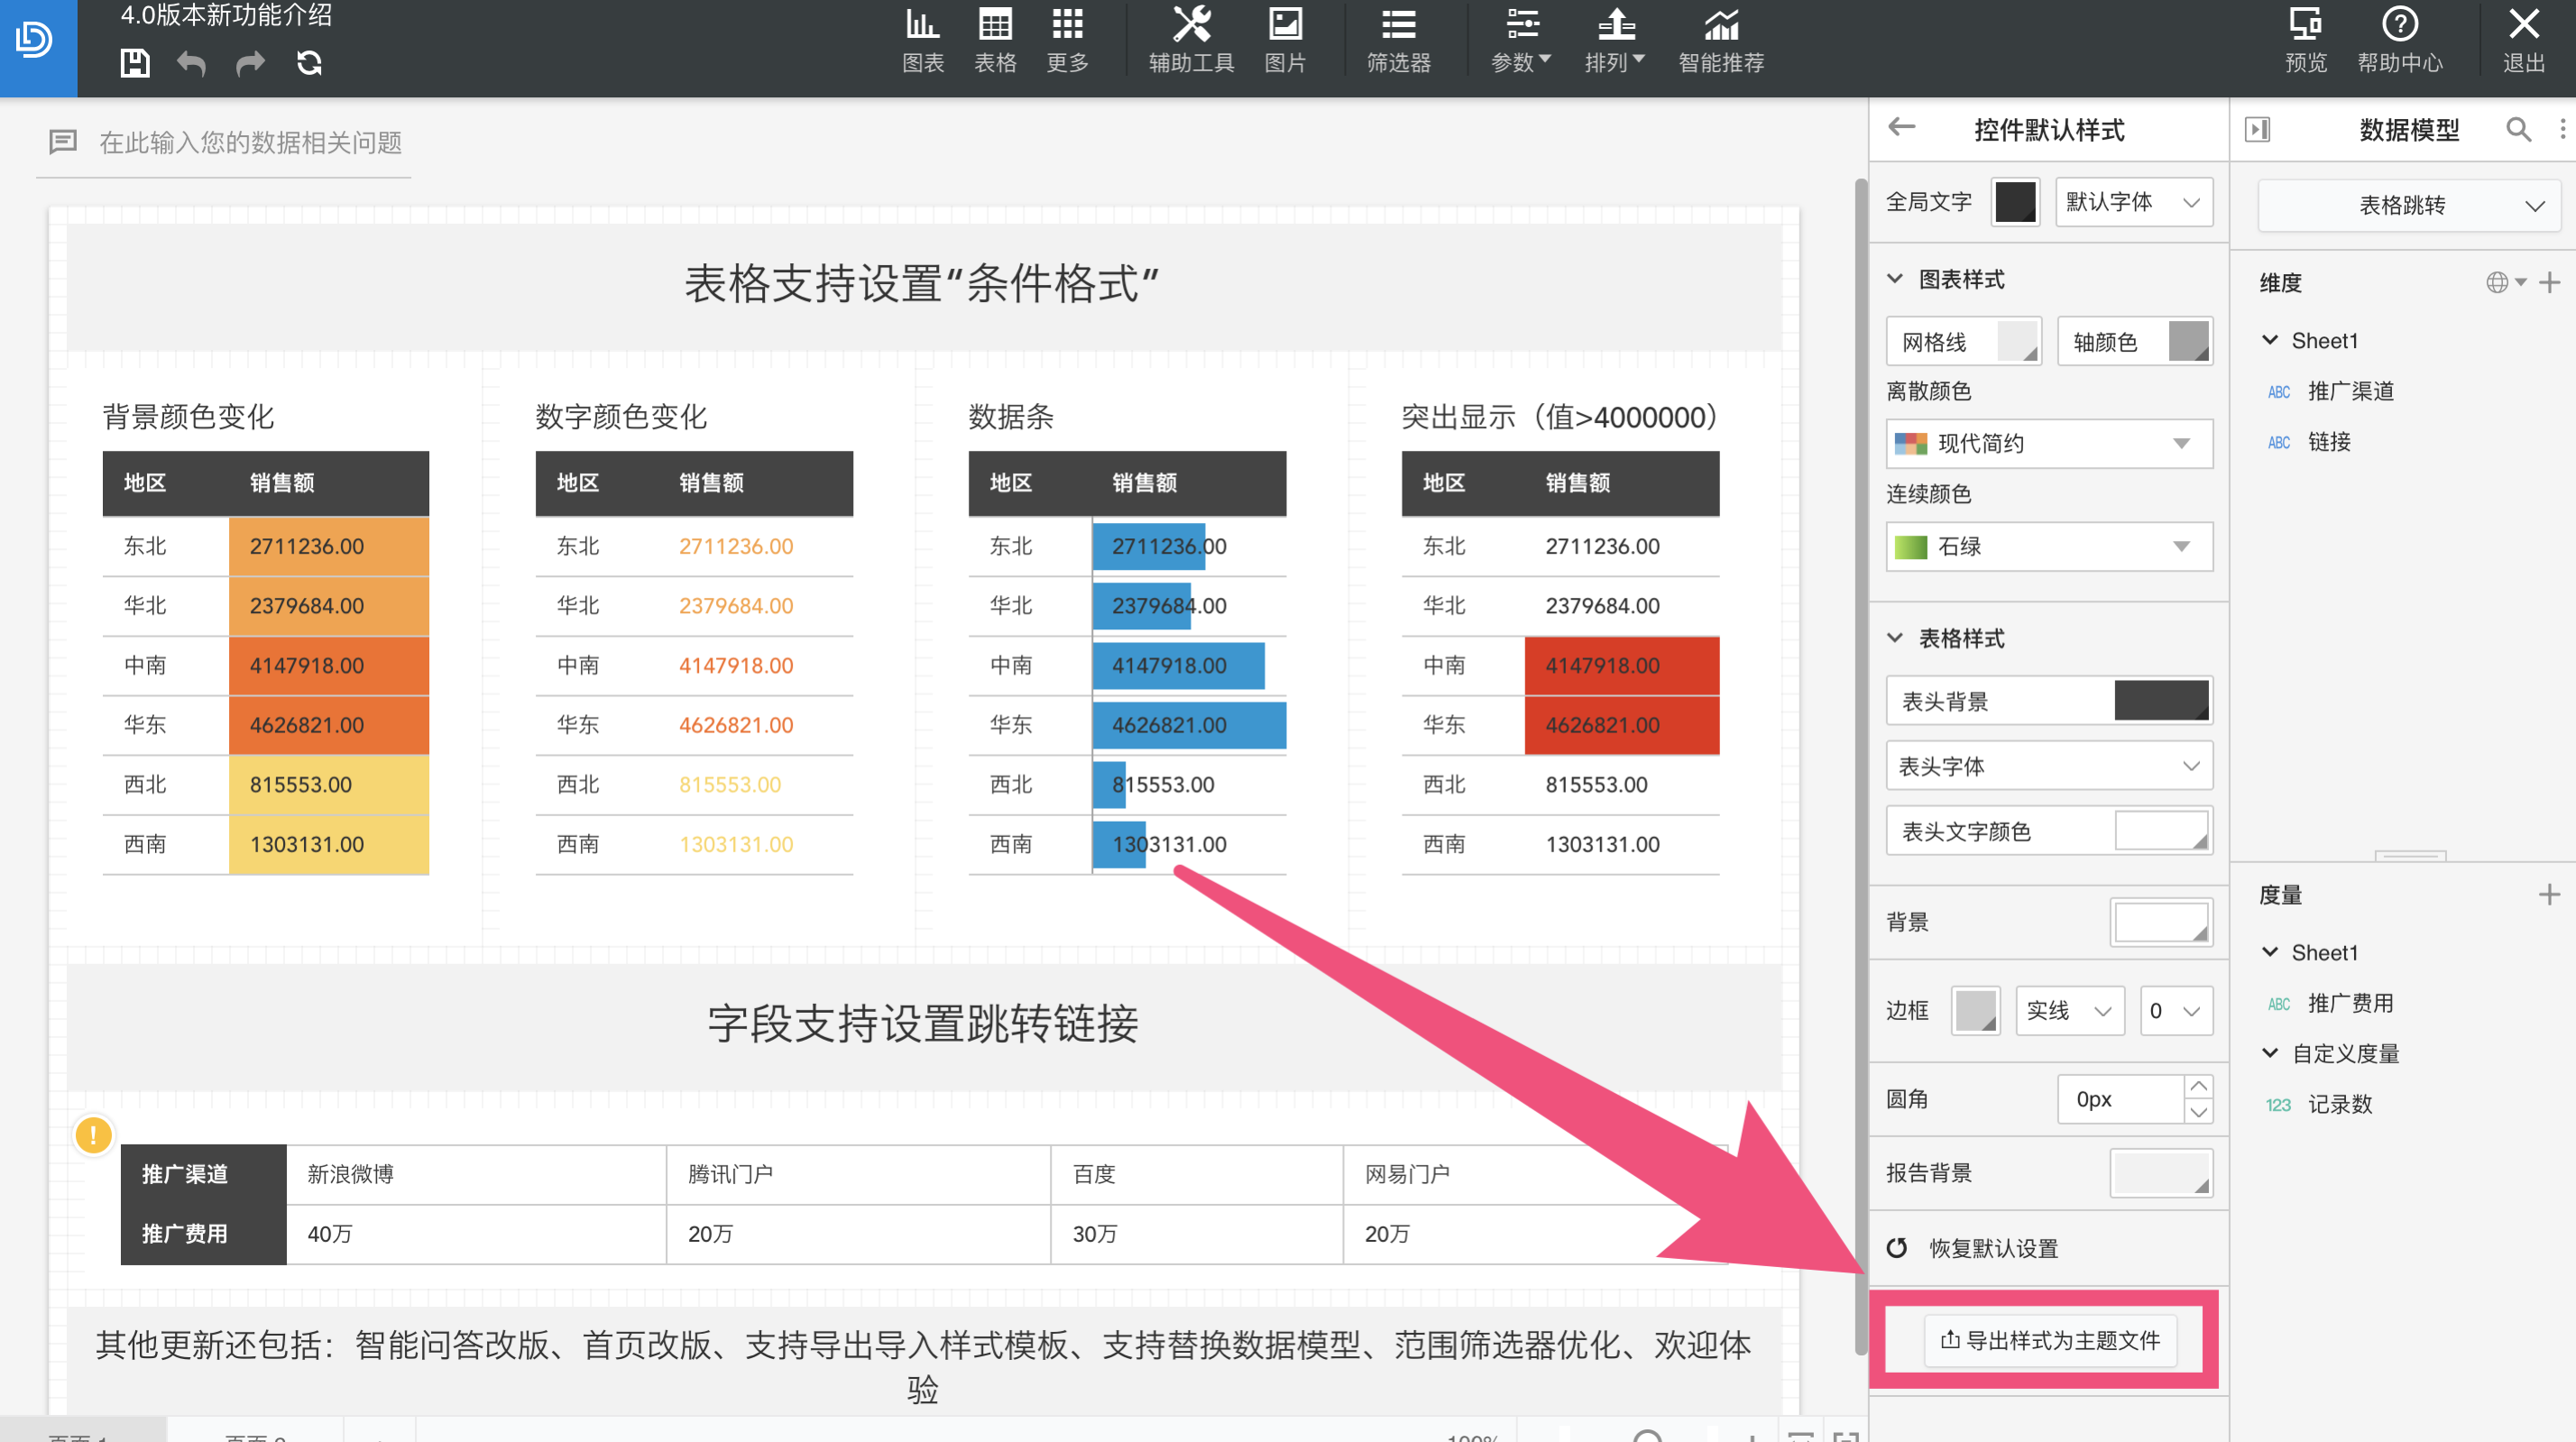Click the 表格支持设置“条件格式” title

[x=921, y=284]
